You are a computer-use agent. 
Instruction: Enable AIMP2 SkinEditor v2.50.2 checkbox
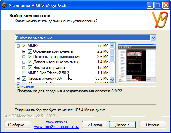(x=24, y=73)
